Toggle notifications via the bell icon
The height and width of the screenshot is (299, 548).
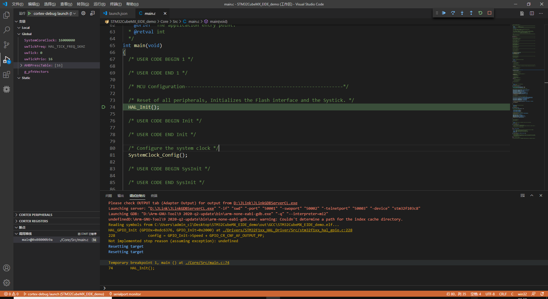pos(542,294)
